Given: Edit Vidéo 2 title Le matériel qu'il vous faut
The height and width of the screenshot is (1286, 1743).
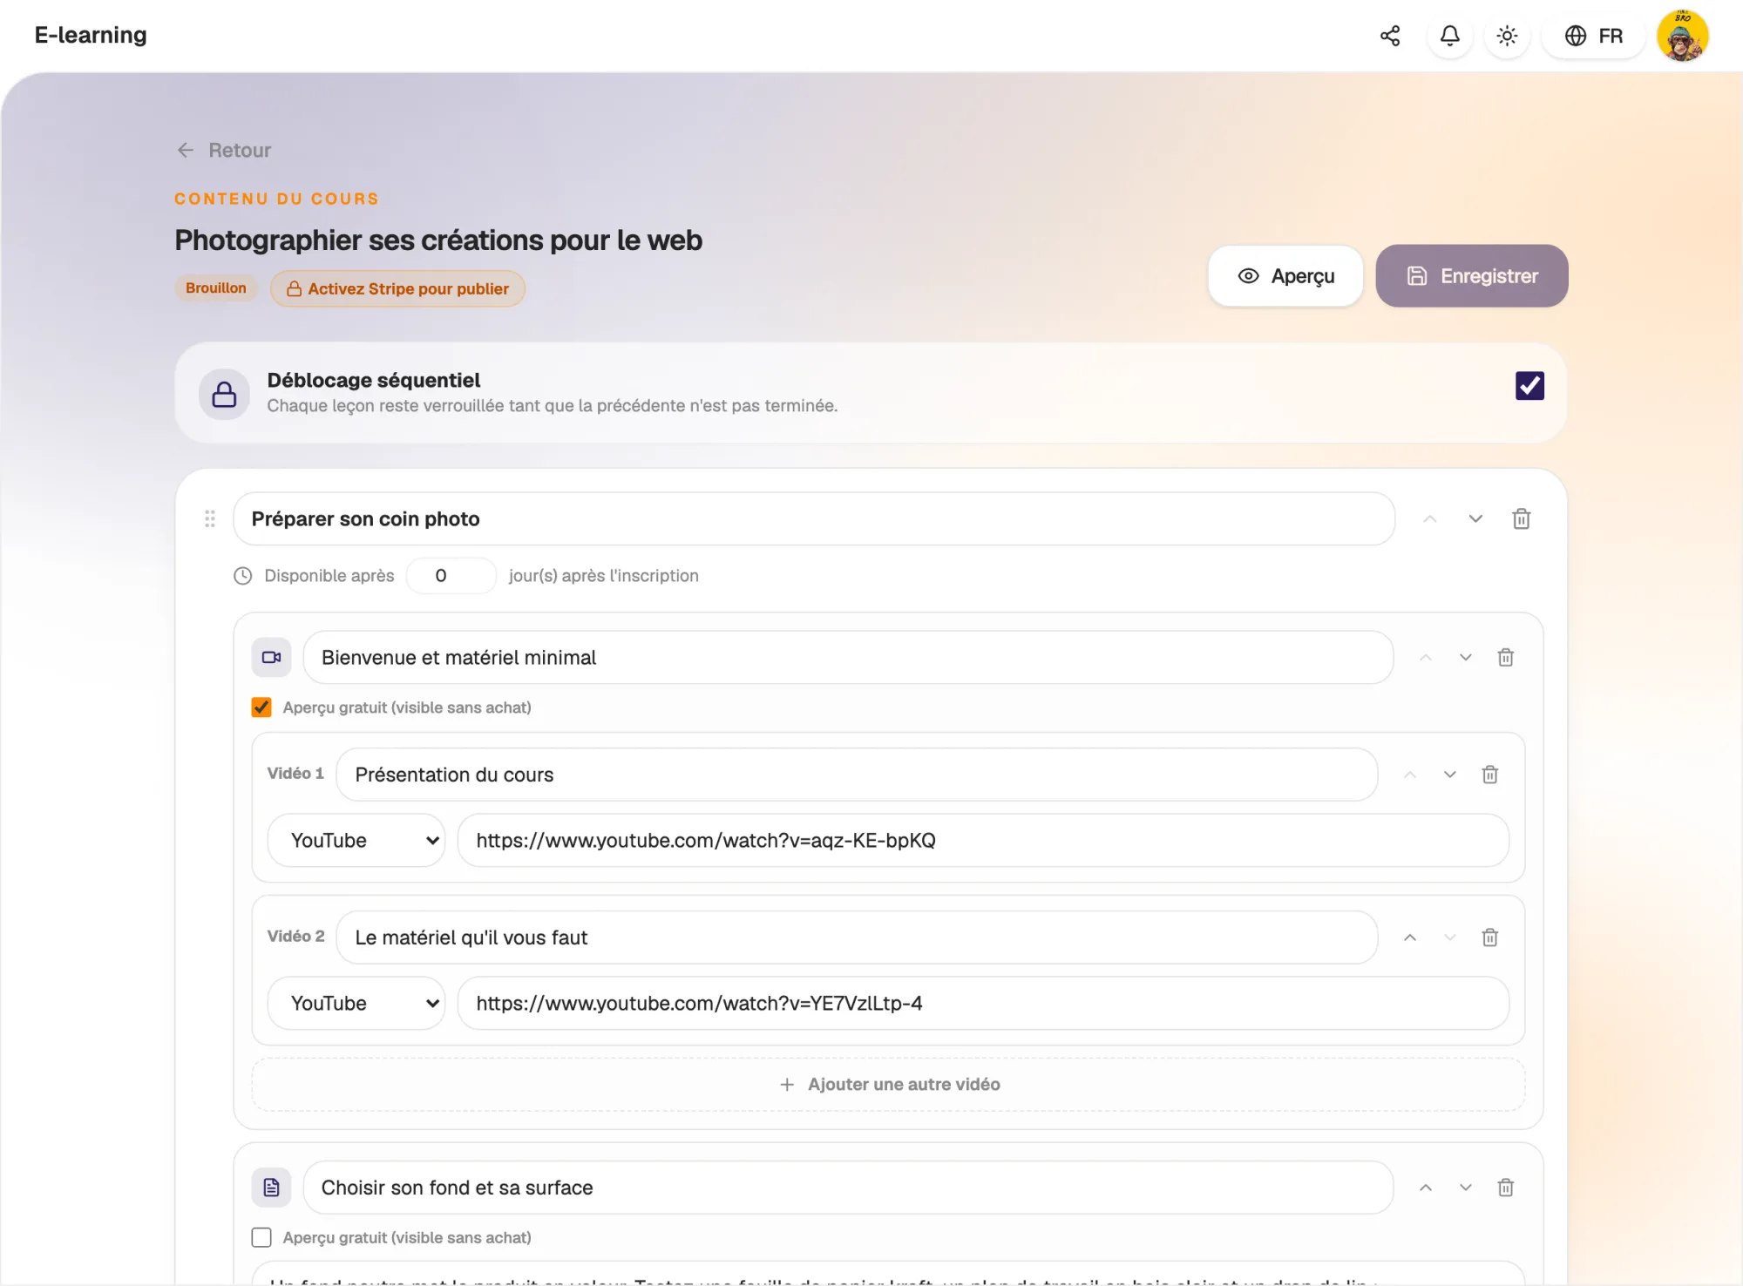Looking at the screenshot, I should (x=857, y=937).
